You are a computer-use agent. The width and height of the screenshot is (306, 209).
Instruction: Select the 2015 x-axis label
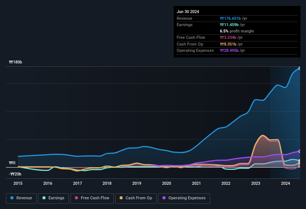(x=18, y=183)
